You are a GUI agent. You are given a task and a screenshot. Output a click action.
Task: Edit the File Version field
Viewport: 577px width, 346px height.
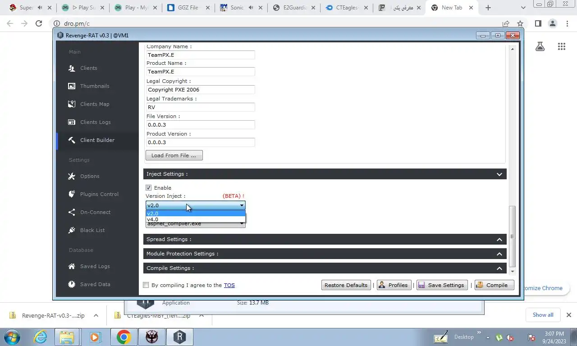tap(201, 125)
